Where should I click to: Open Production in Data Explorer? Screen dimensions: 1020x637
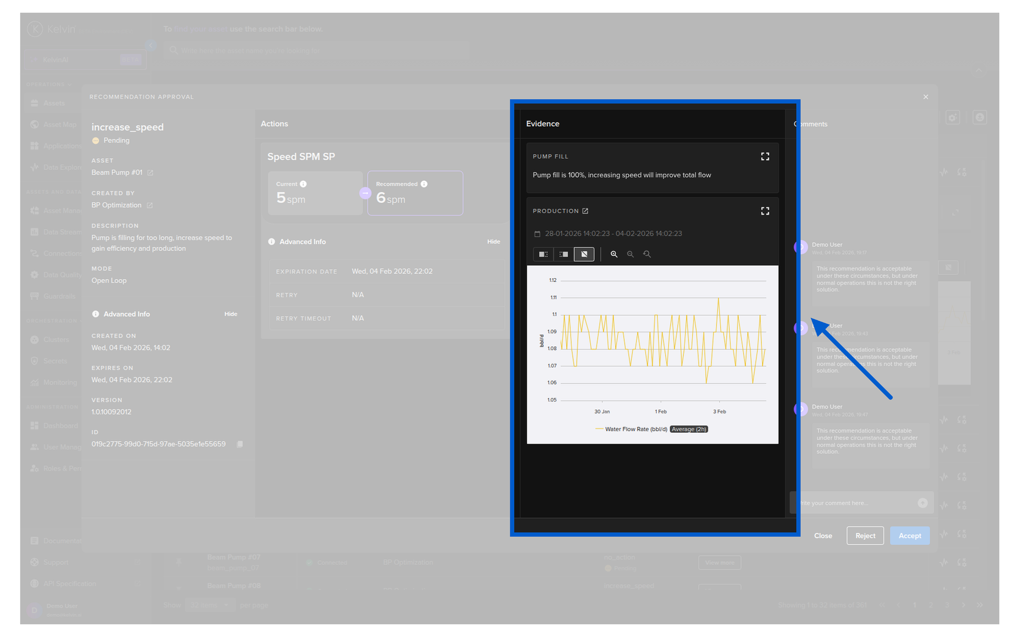click(585, 211)
